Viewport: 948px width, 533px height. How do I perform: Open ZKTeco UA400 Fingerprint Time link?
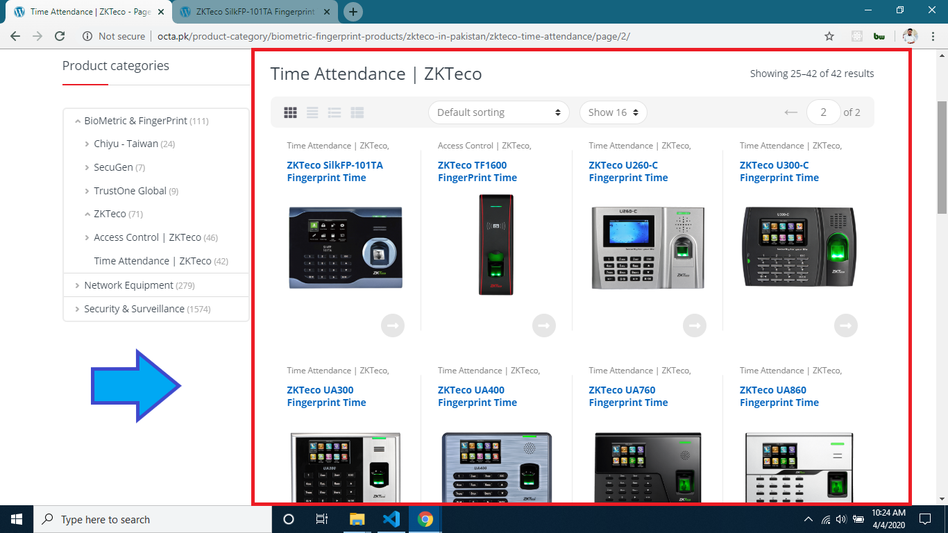click(x=477, y=396)
